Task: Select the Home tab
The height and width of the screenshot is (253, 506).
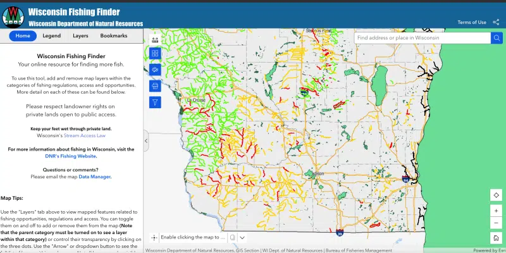Action: click(23, 36)
